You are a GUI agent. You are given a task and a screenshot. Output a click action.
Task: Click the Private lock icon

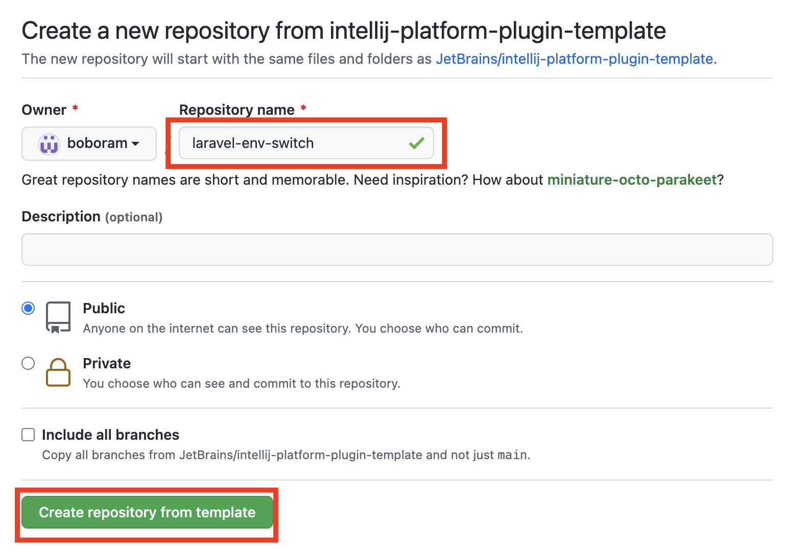click(x=58, y=372)
